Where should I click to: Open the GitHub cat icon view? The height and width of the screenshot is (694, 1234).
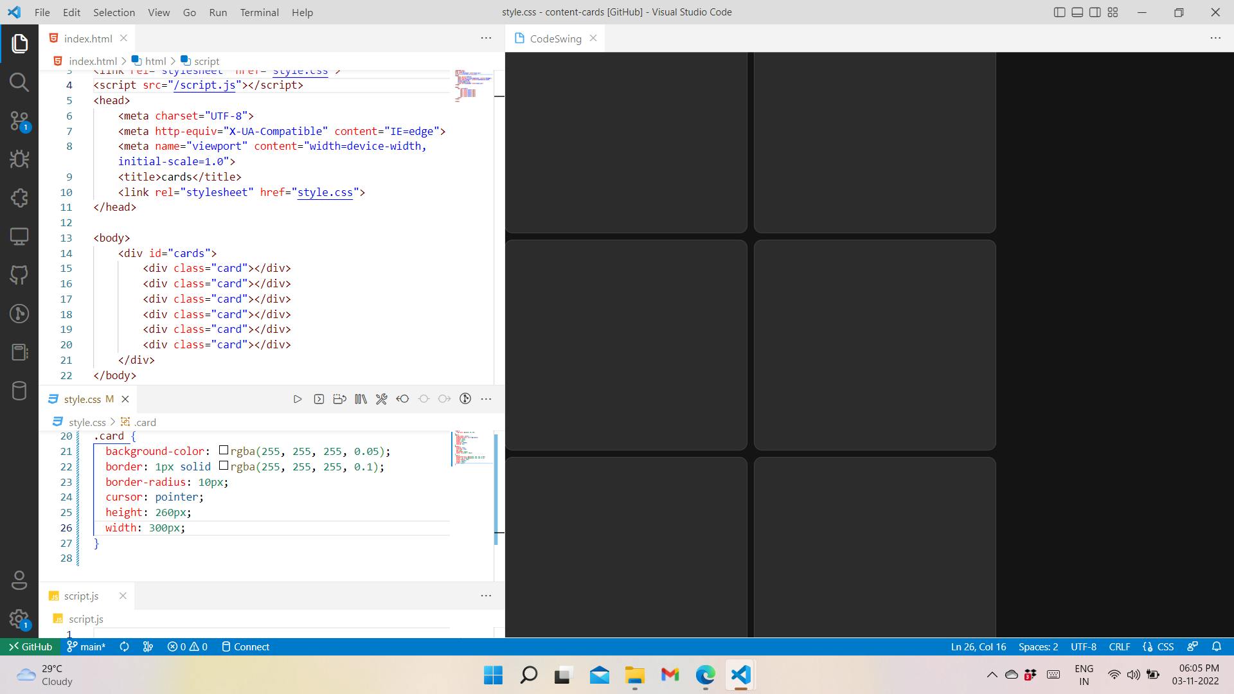(x=19, y=275)
